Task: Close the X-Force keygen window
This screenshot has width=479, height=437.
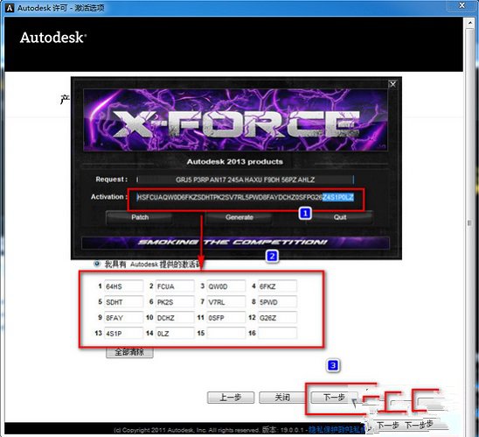Action: [x=392, y=84]
